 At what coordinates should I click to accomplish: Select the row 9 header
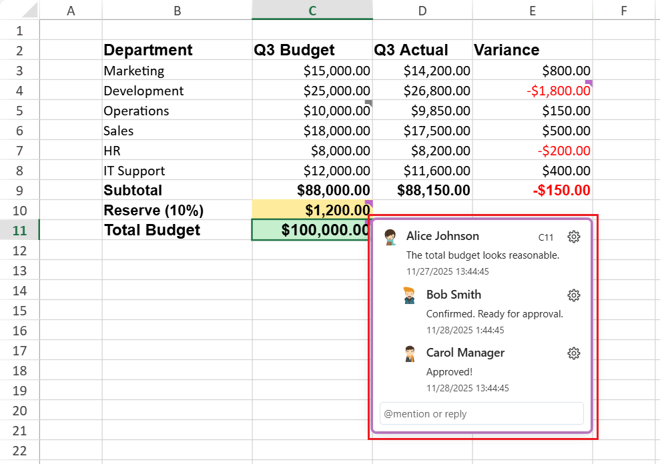(19, 190)
